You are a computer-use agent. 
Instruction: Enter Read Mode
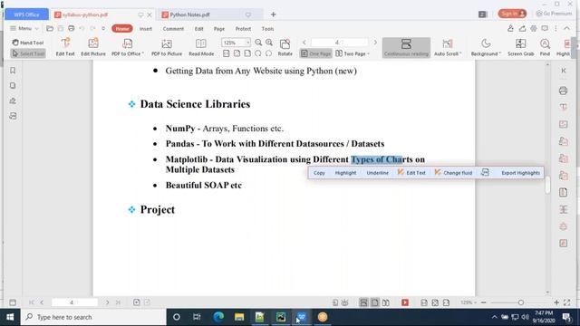201,47
